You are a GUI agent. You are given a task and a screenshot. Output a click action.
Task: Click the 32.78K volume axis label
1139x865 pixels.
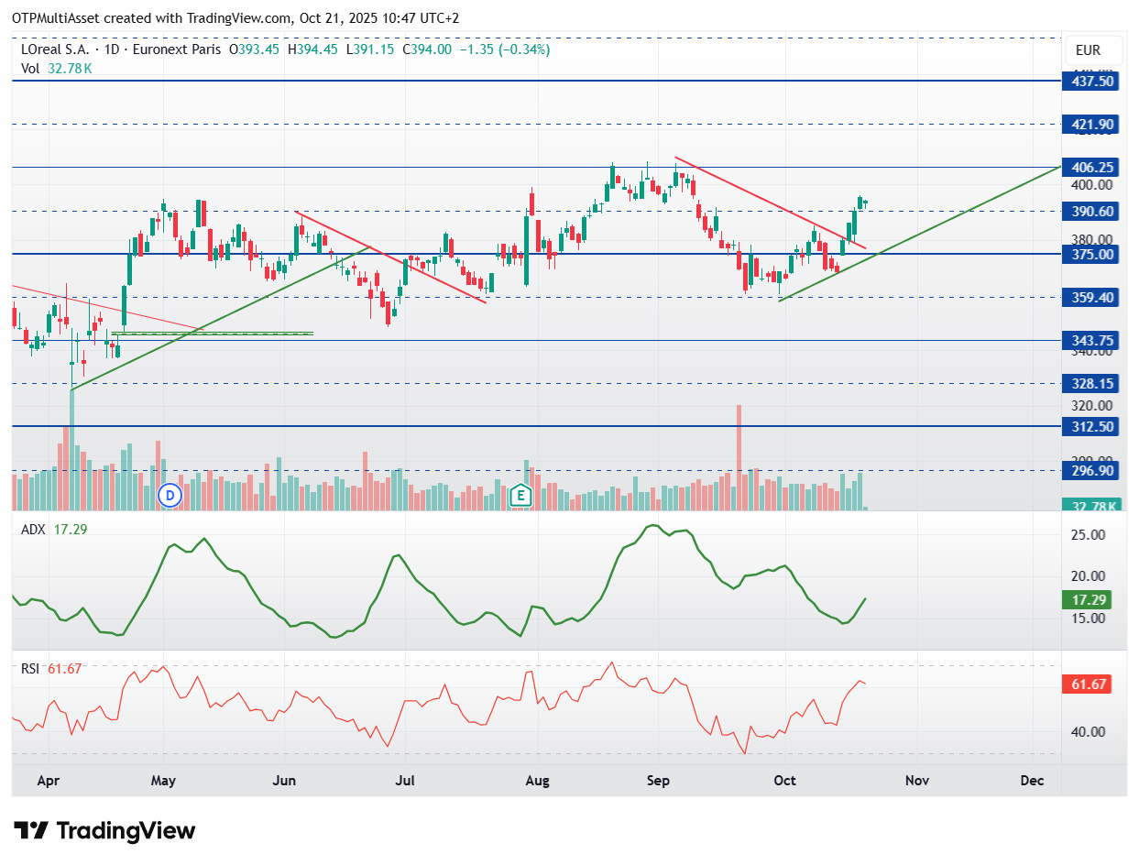(x=1092, y=506)
